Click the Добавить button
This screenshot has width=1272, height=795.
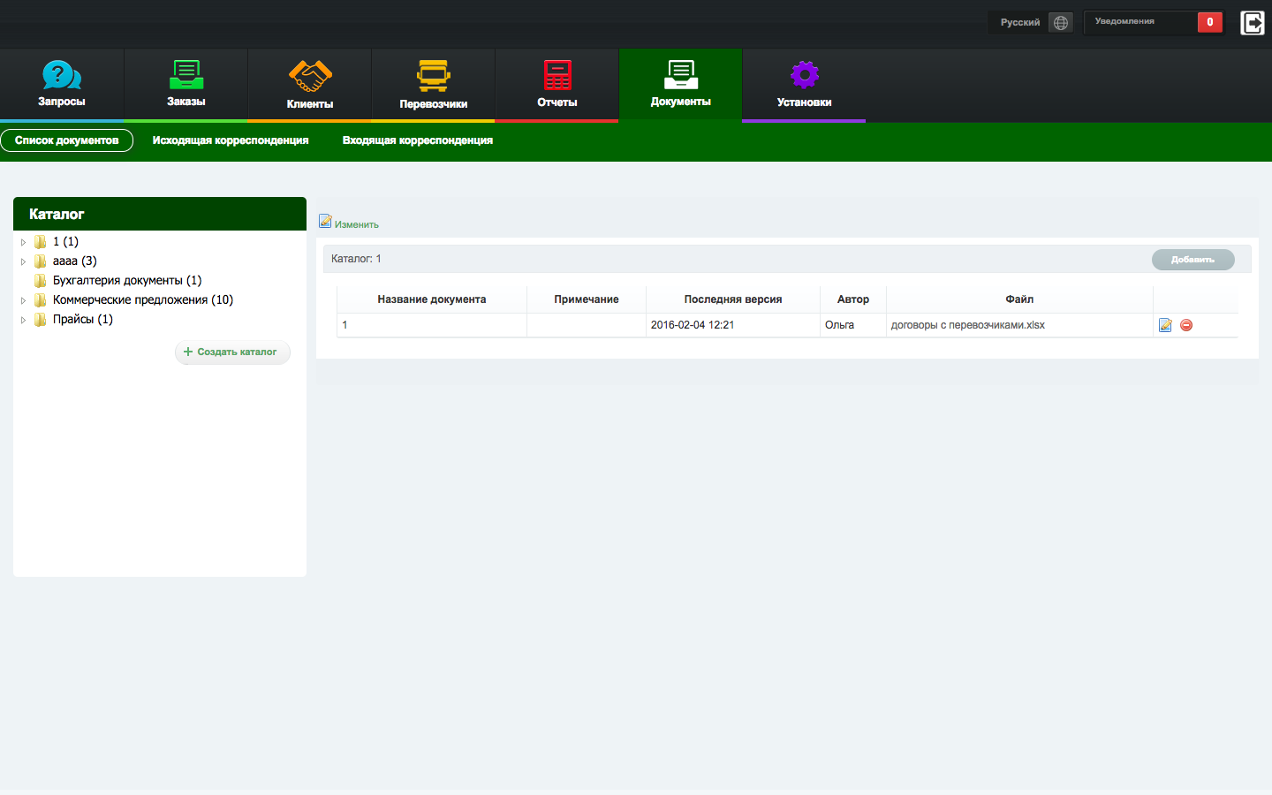(1193, 260)
